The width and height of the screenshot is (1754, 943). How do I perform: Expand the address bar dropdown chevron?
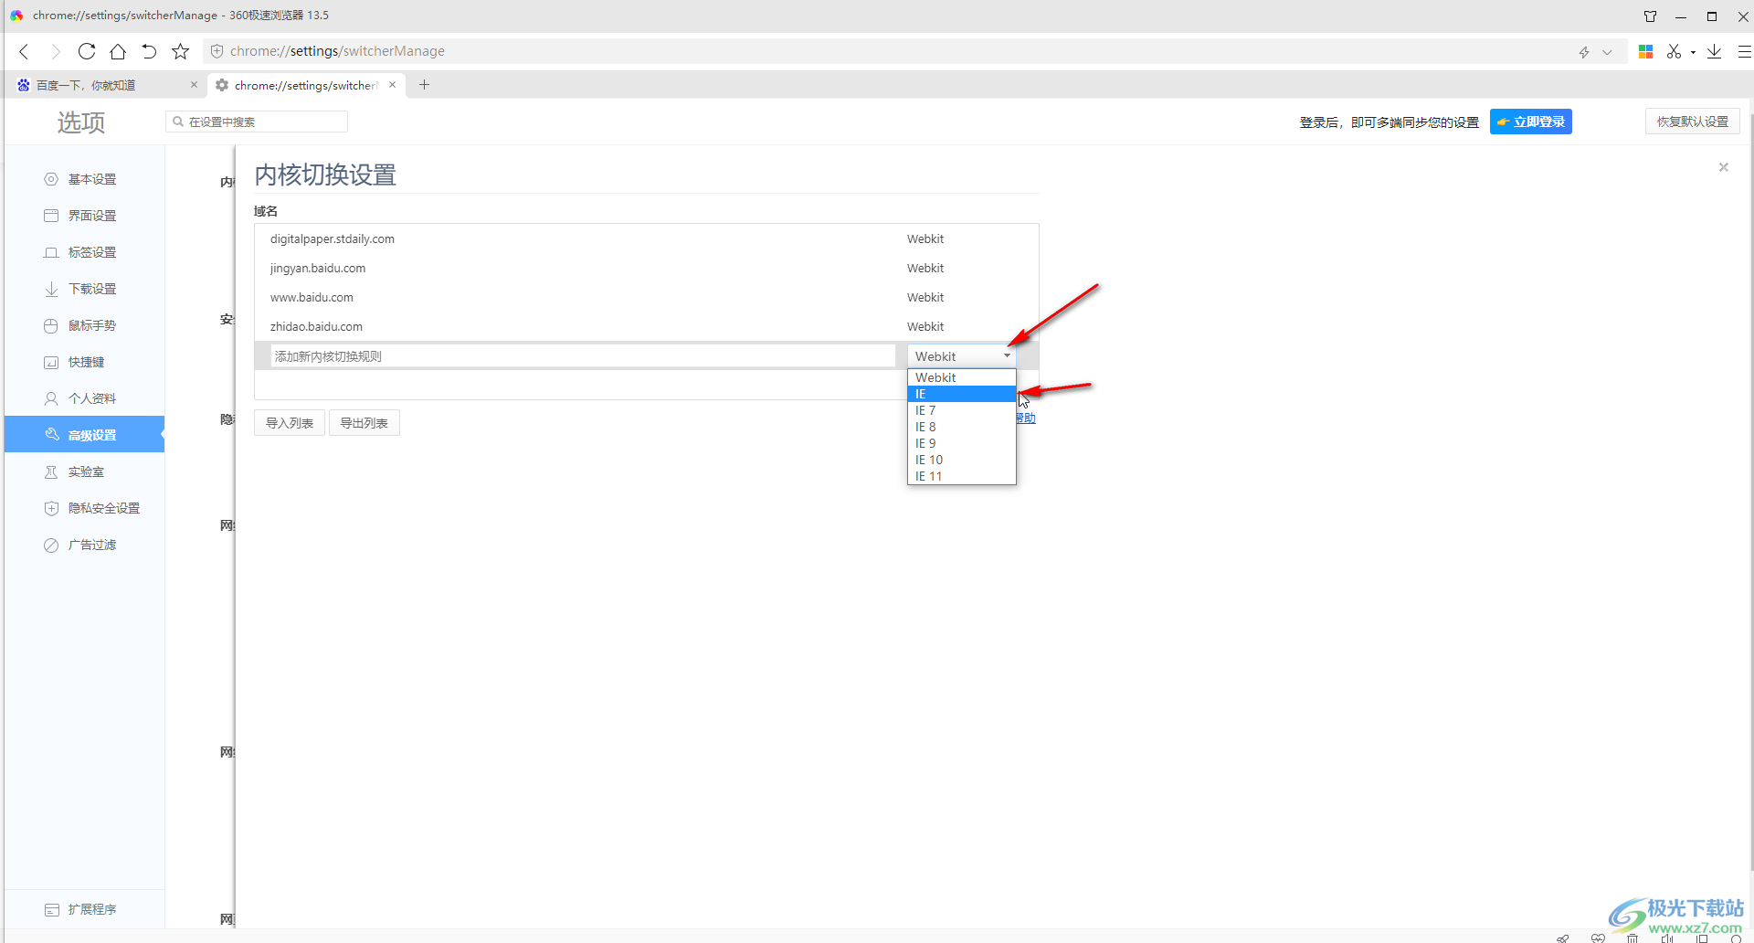coord(1607,52)
